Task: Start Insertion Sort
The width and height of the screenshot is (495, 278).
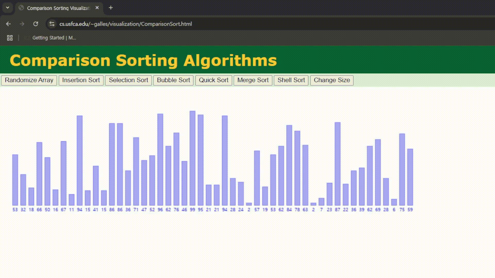Action: [81, 80]
